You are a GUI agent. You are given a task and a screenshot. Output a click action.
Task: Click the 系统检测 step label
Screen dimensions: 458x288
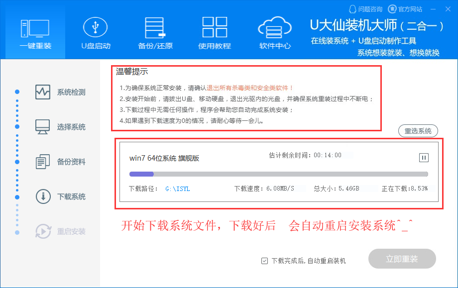[x=71, y=92]
